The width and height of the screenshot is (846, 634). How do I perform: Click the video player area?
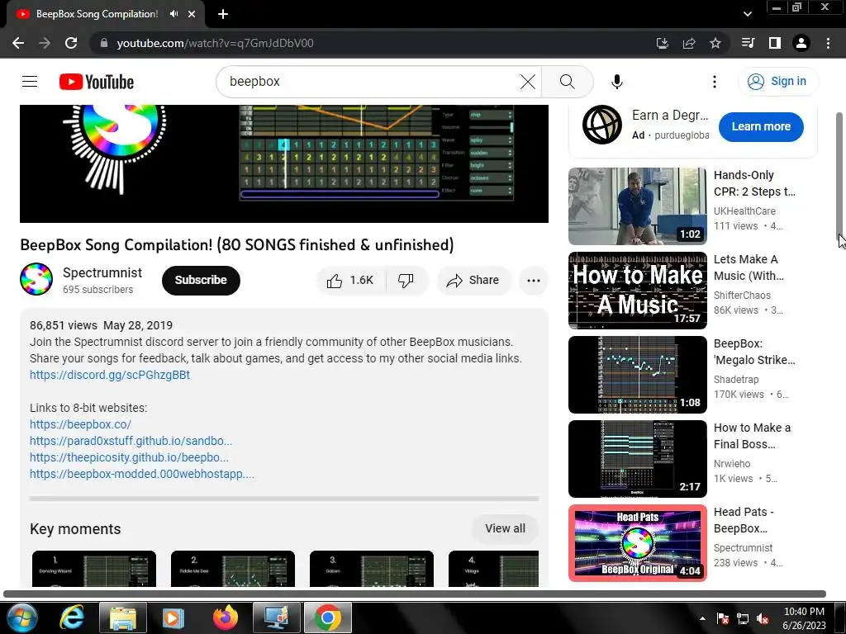click(x=284, y=163)
